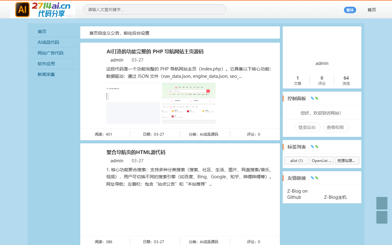Image resolution: width=392 pixels, height=245 pixels.
Task: Select the alist (1) tag
Action: pyautogui.click(x=296, y=160)
